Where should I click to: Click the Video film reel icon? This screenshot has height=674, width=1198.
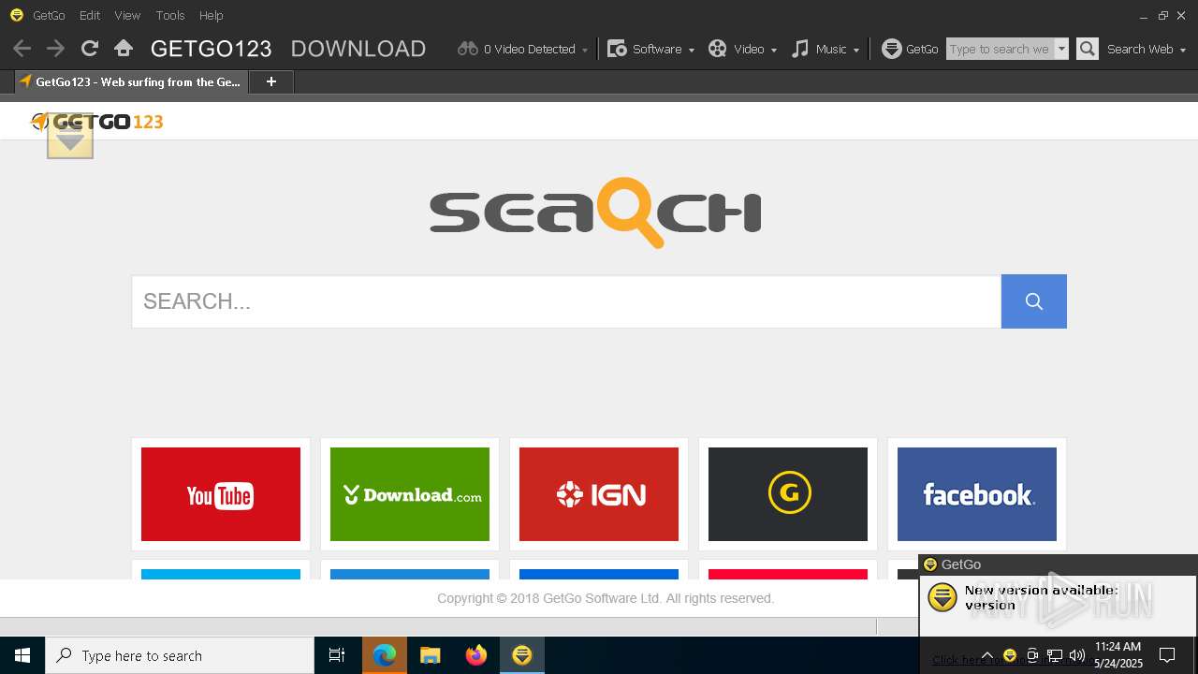click(x=718, y=49)
